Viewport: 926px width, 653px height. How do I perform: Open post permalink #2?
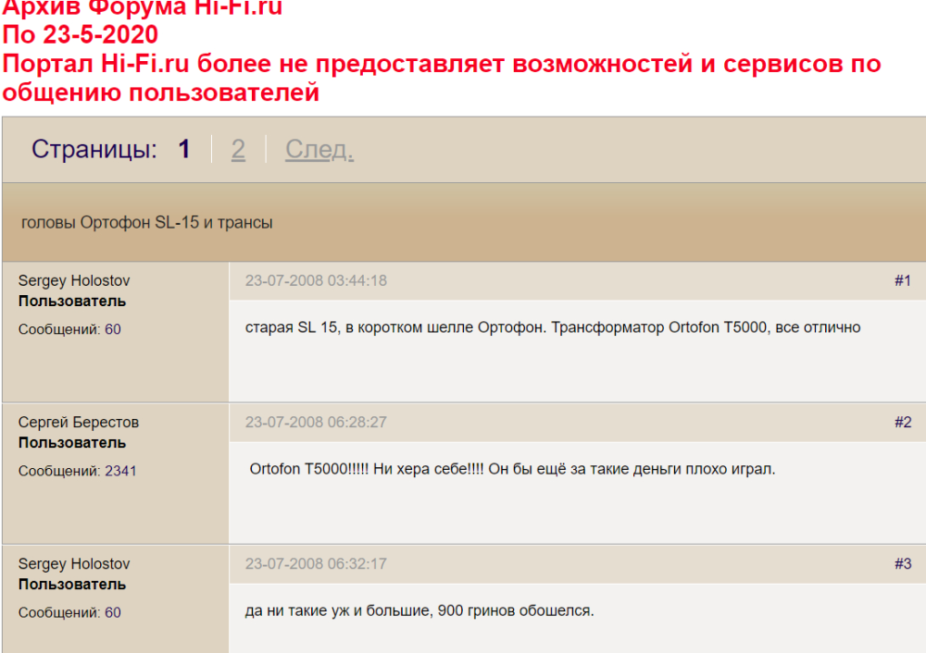(x=902, y=423)
